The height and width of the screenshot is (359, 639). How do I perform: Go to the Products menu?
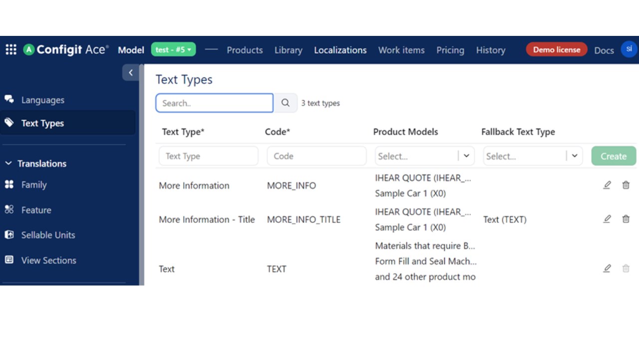pos(245,50)
